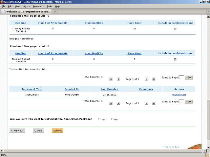Check Include in combined count for Training Project Narrative
This screenshot has width=210, height=157.
pos(175,29)
